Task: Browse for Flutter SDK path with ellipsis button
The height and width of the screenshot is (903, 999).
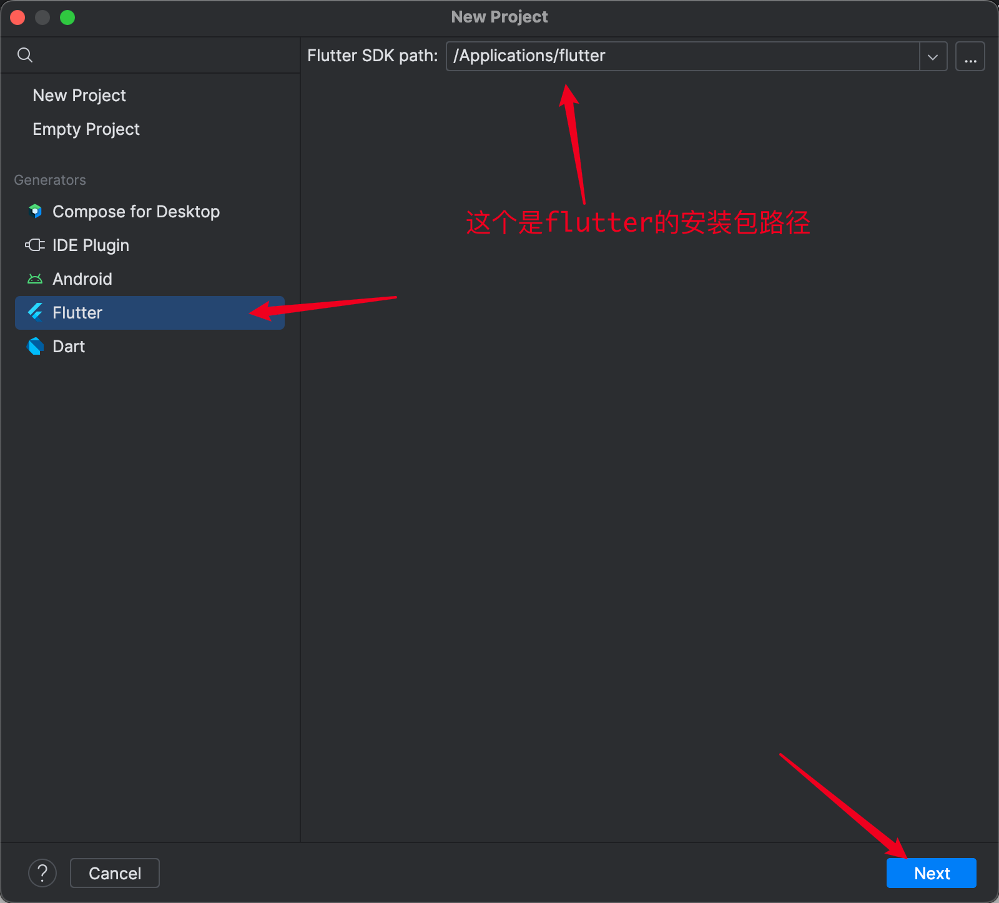Action: point(970,56)
